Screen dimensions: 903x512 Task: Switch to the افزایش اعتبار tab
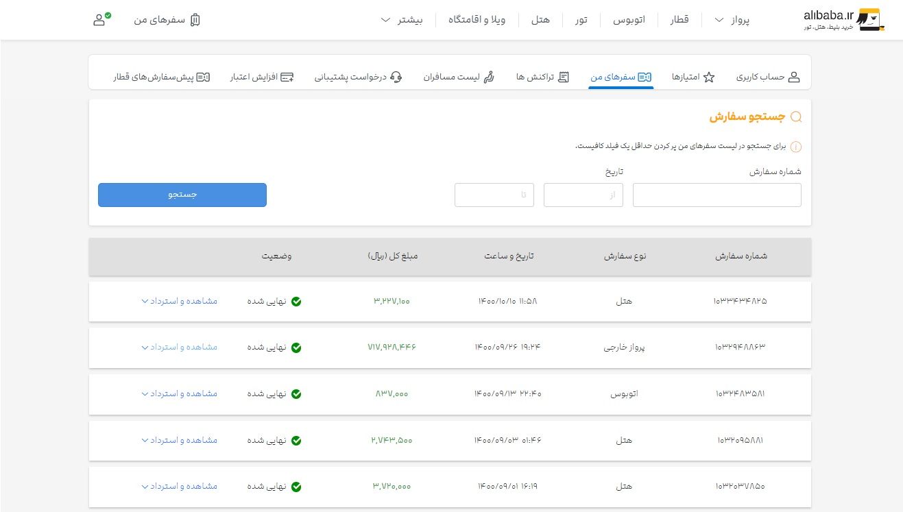[262, 77]
